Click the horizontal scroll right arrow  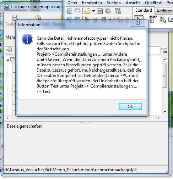(158, 118)
